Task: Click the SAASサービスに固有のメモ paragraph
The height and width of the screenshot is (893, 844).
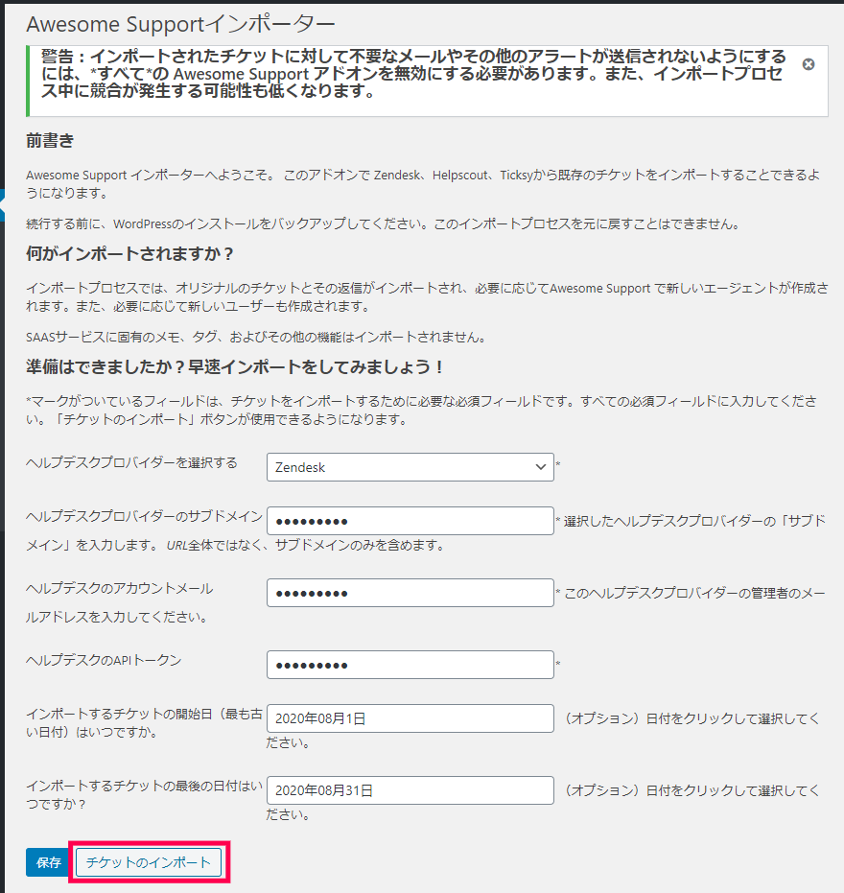Action: [x=256, y=338]
